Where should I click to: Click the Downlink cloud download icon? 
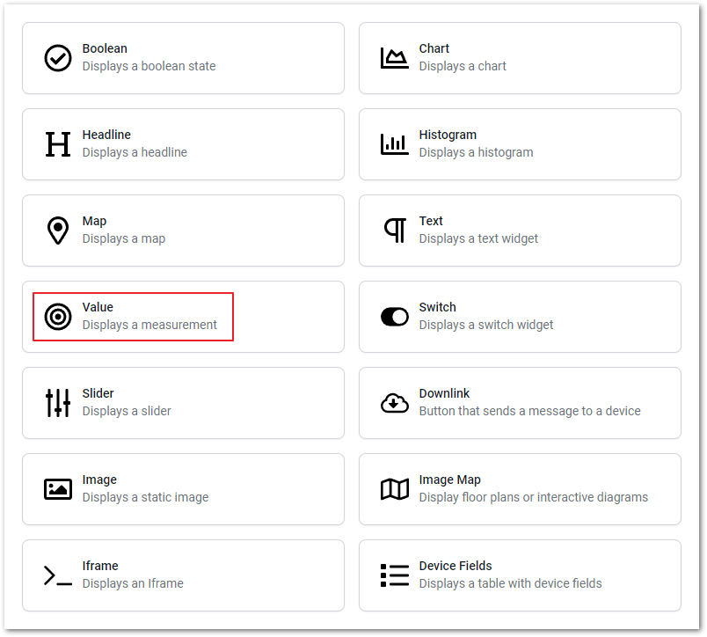tap(395, 403)
